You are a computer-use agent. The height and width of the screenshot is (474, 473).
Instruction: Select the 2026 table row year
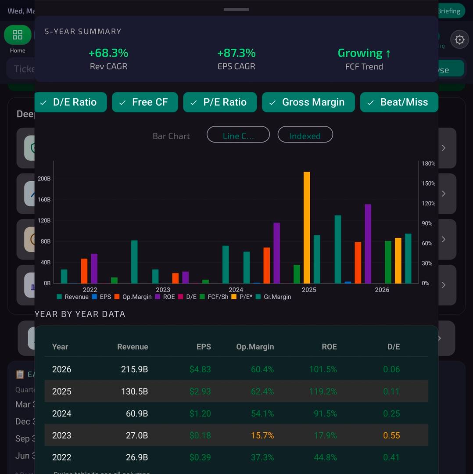62,370
